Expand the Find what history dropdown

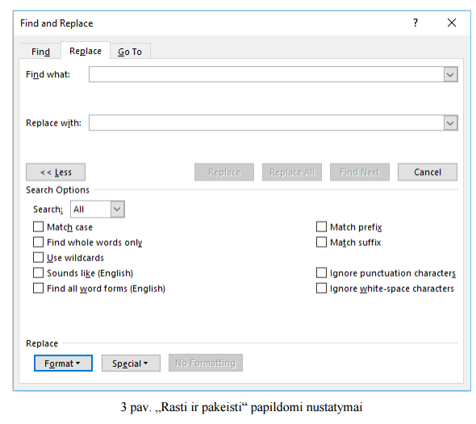click(450, 74)
